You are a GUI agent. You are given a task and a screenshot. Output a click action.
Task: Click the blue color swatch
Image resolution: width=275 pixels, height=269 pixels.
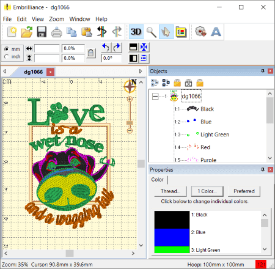[172, 237]
